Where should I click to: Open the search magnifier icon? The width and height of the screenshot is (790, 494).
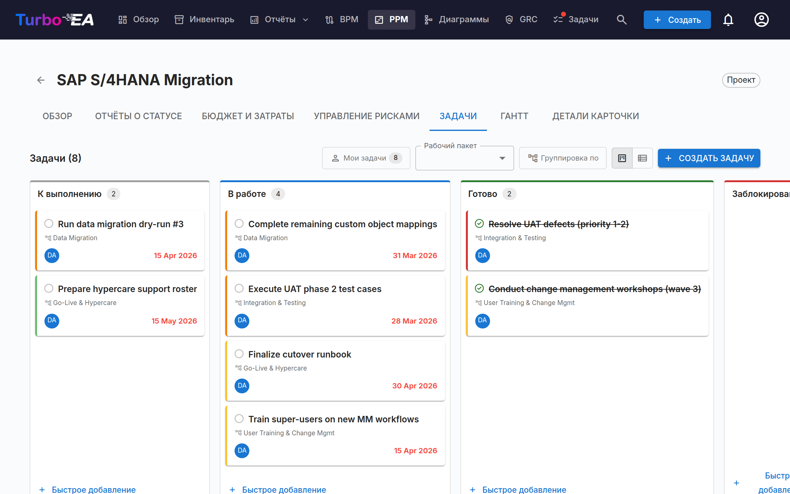click(x=622, y=19)
